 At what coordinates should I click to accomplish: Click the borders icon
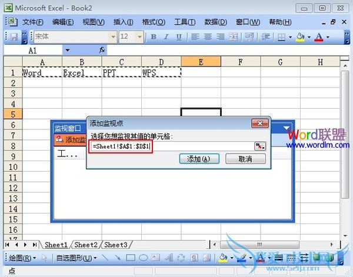(x=281, y=37)
